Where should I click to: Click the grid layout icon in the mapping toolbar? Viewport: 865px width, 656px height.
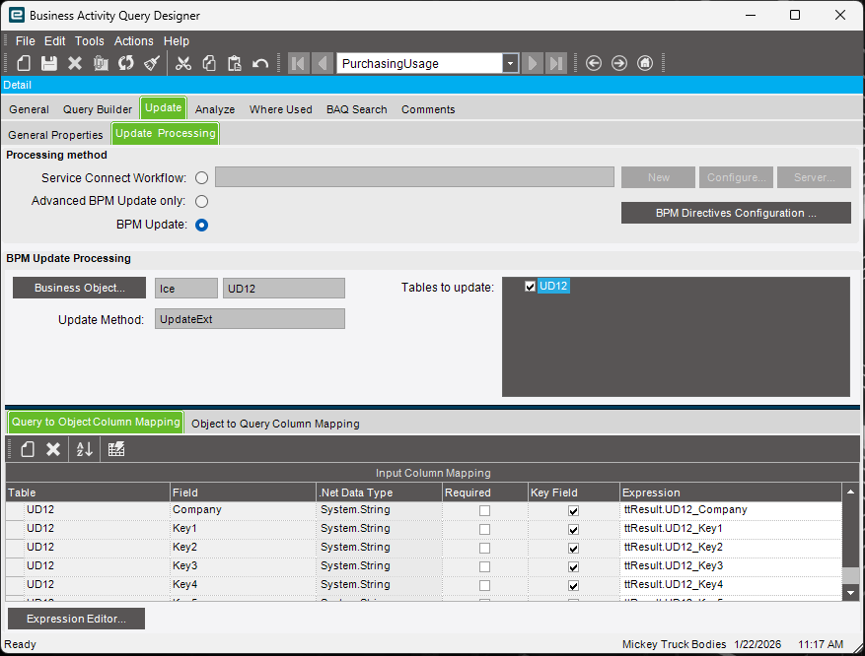[x=116, y=449]
